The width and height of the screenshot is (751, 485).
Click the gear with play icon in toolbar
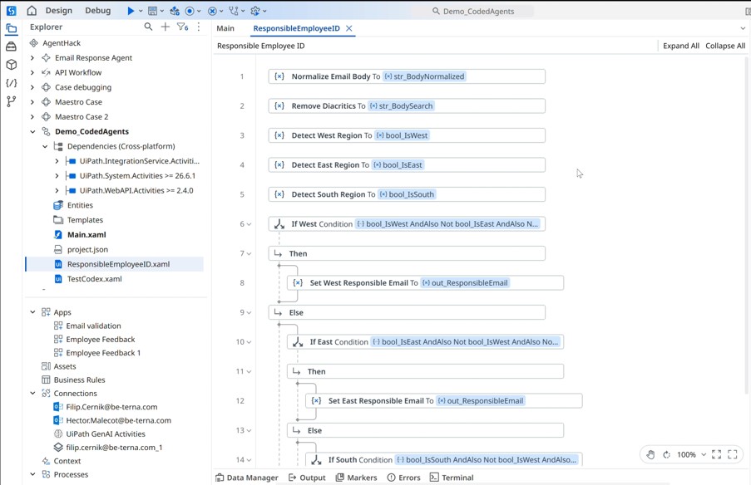tap(255, 11)
